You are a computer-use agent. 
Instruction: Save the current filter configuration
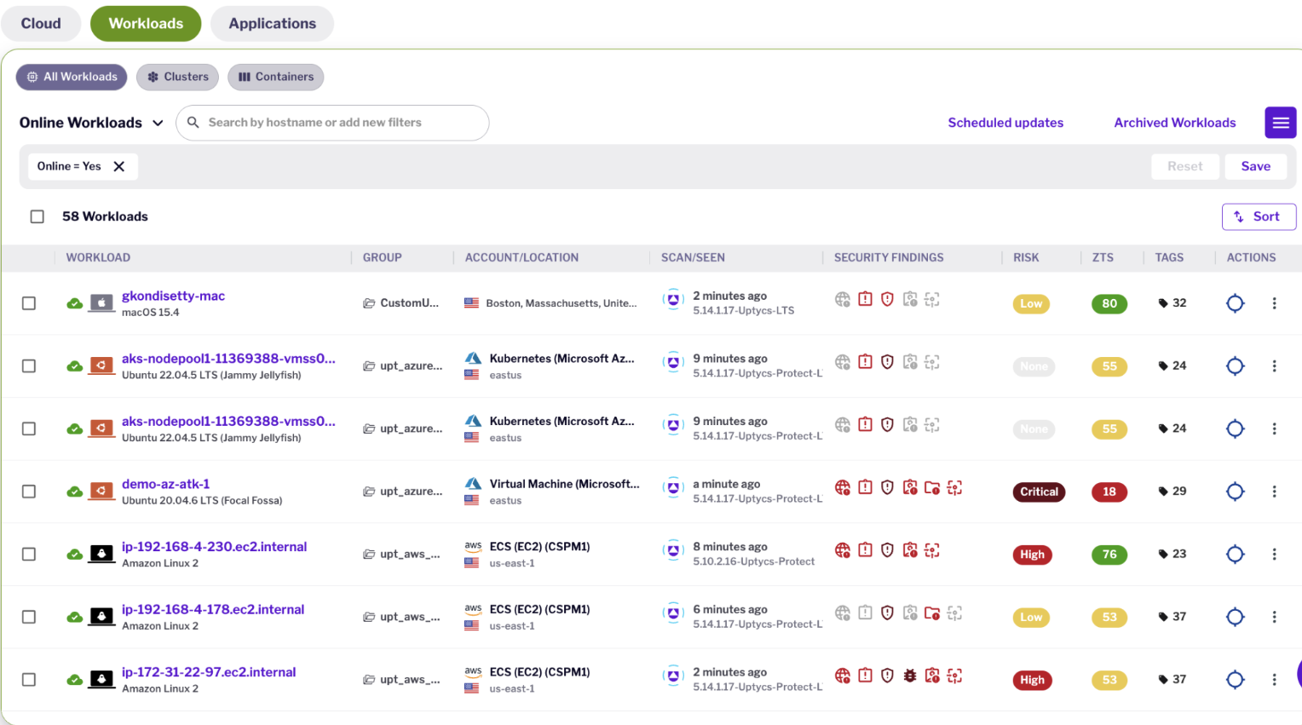point(1256,166)
